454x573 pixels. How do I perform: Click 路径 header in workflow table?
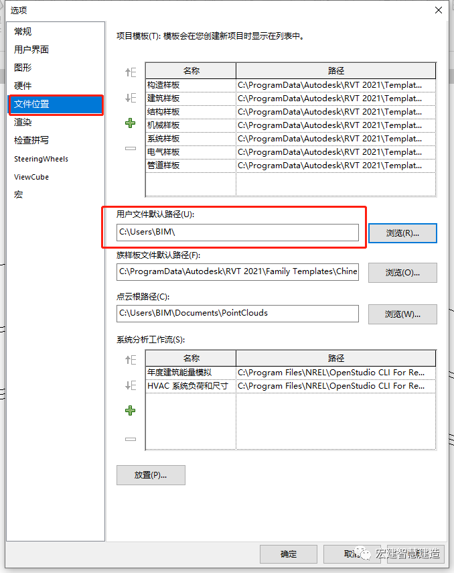tap(336, 358)
